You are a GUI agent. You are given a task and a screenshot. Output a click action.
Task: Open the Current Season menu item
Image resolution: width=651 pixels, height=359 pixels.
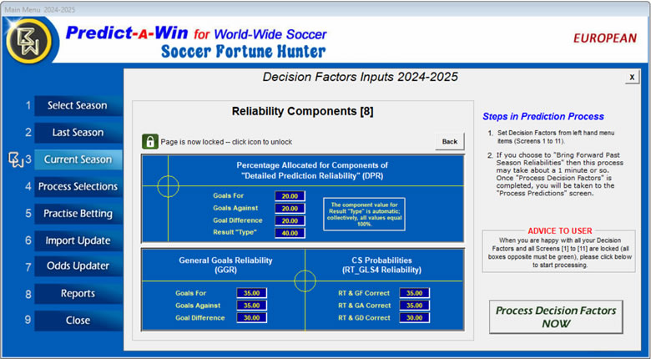coord(78,159)
